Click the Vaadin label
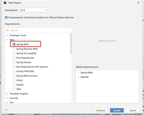 tap(20, 85)
